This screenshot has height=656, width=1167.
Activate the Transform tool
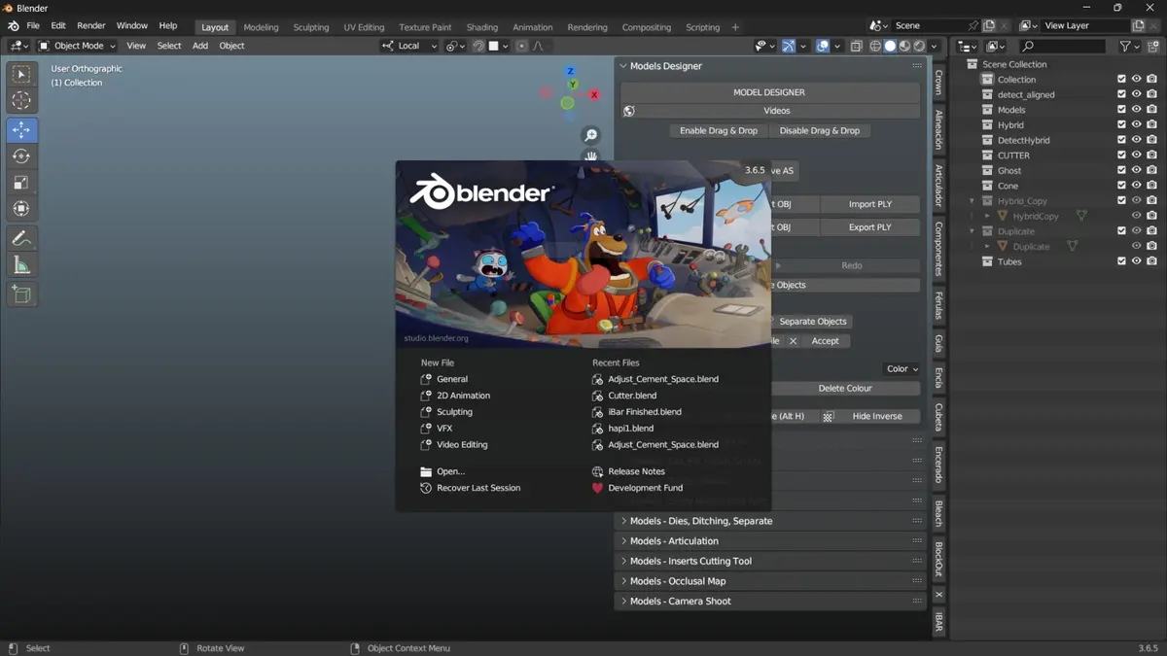(x=21, y=209)
